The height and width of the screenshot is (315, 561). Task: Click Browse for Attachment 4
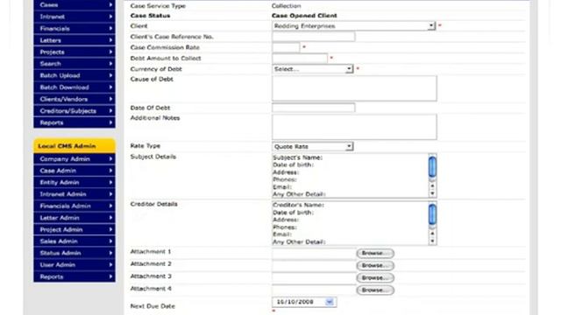(375, 290)
